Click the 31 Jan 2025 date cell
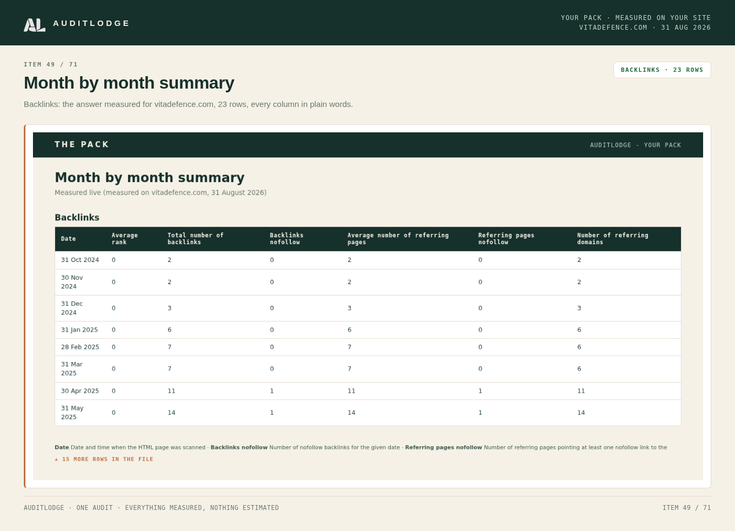 click(79, 330)
